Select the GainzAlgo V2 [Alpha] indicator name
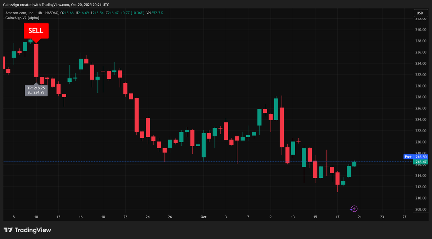Viewport: 432px width, 239px height. (x=22, y=18)
